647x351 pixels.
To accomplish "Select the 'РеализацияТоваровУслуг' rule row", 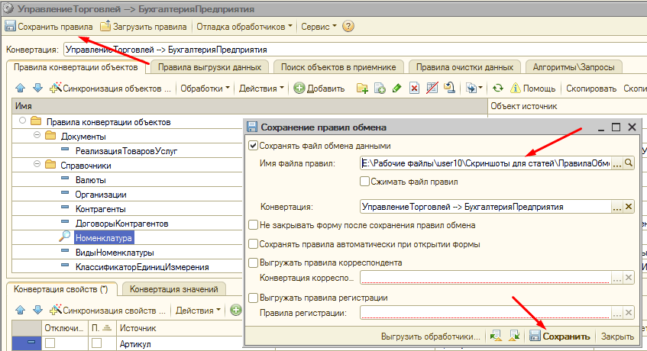I will pyautogui.click(x=126, y=151).
